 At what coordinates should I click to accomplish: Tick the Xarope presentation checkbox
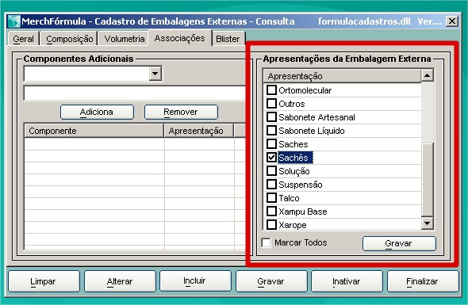click(271, 224)
